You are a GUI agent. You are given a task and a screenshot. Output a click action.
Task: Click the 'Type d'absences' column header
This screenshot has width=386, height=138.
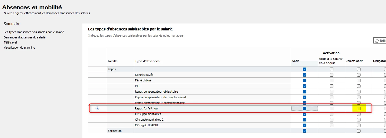coord(147,61)
